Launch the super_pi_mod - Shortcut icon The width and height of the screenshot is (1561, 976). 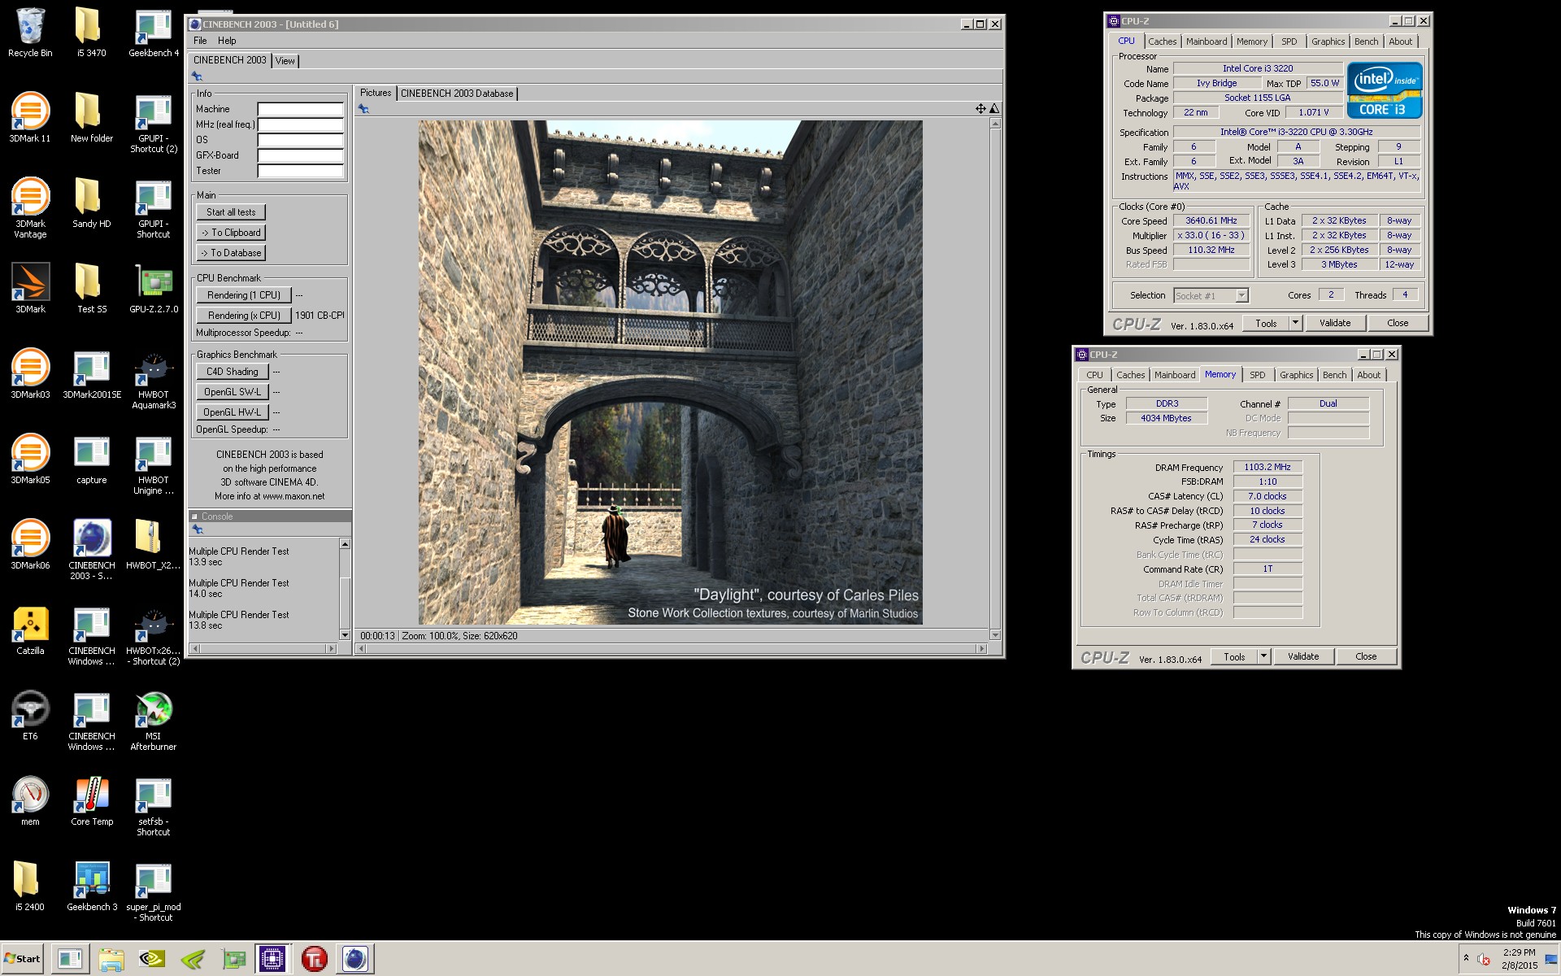click(x=153, y=892)
